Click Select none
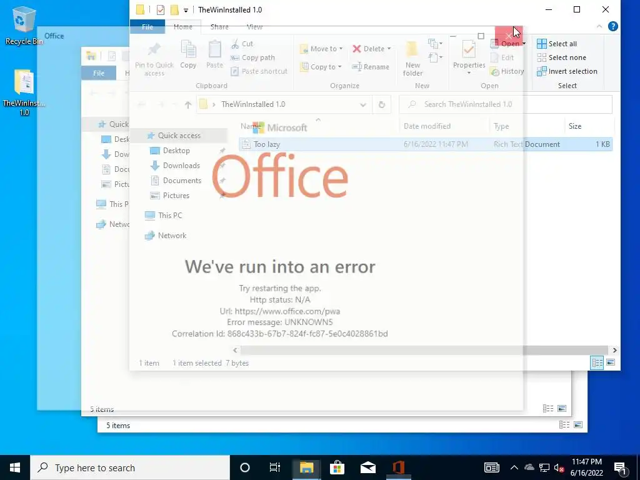This screenshot has height=480, width=640. click(562, 57)
